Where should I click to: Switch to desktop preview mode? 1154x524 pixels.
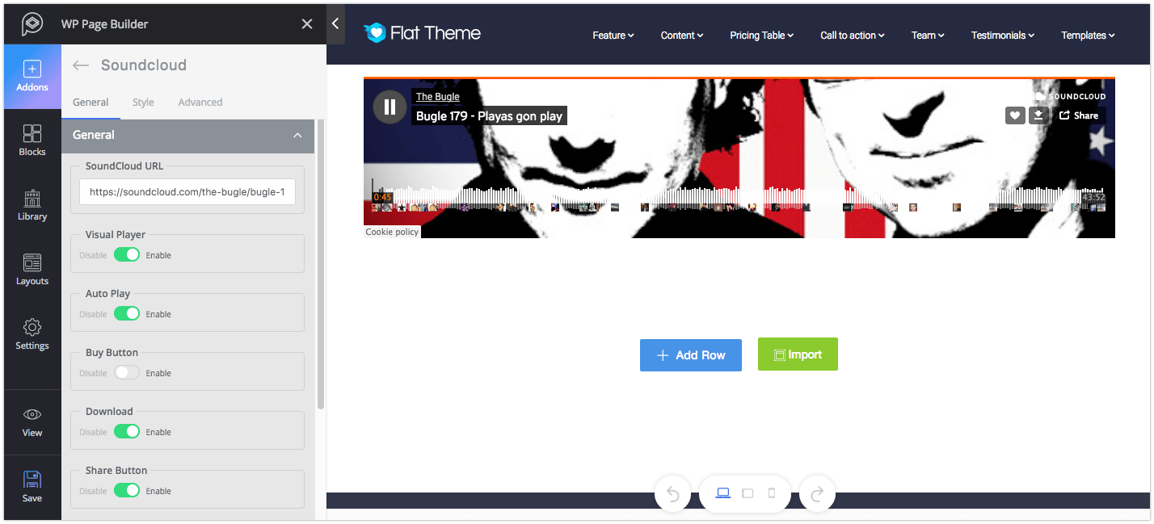click(723, 493)
